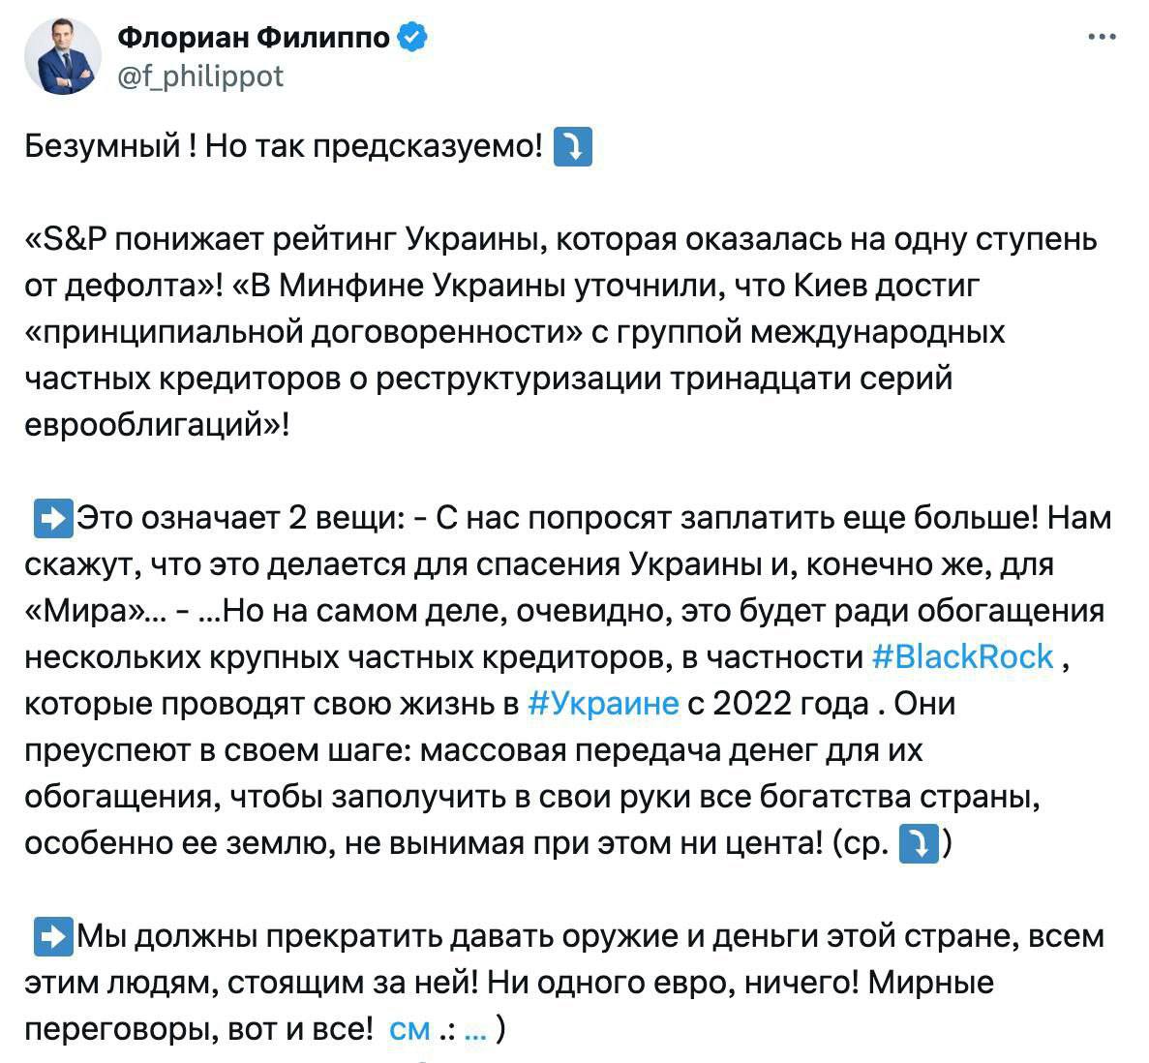Click the 'S&P понижает рейтинг Украины' quote text
1149x1063 pixels.
click(290, 239)
